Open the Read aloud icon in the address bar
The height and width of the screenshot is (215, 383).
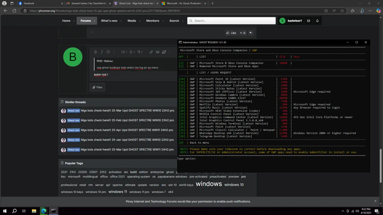(334, 11)
